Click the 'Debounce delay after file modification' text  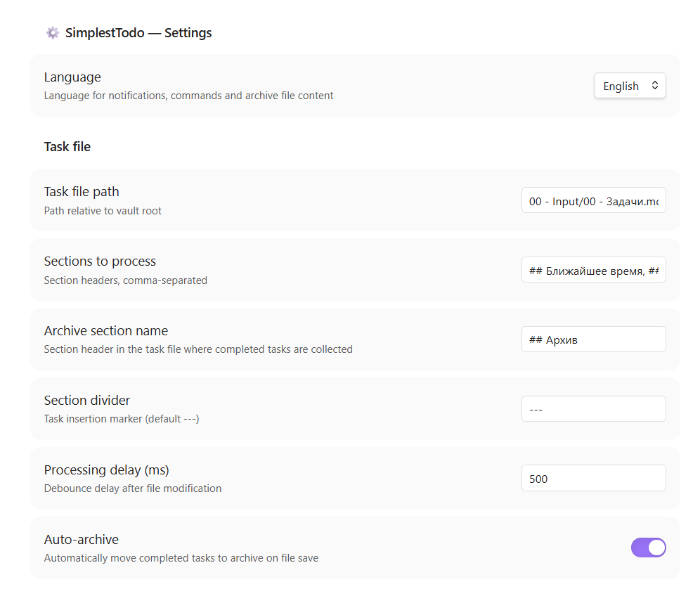[x=133, y=488]
